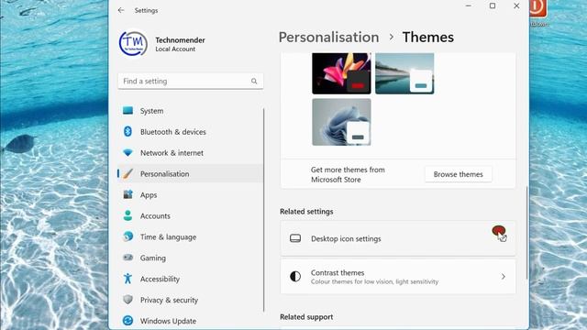
Task: Go to Accessibility settings
Action: coord(191,279)
